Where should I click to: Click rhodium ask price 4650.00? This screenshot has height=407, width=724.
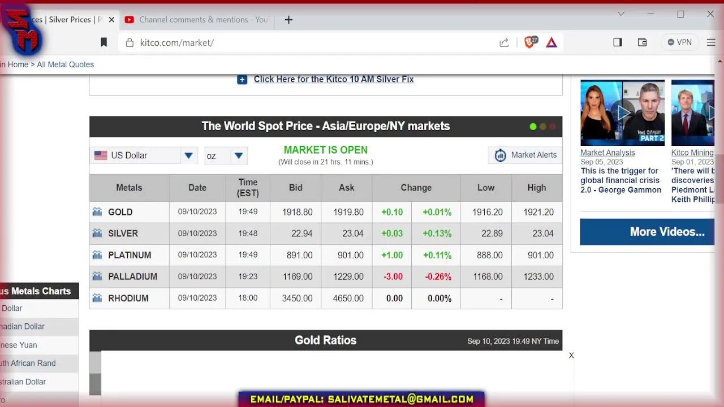[x=348, y=298]
